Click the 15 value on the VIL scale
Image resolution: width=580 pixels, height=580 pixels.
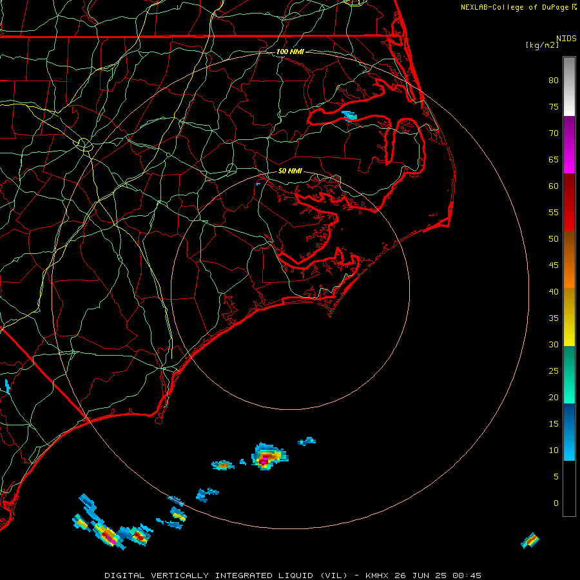pos(554,424)
